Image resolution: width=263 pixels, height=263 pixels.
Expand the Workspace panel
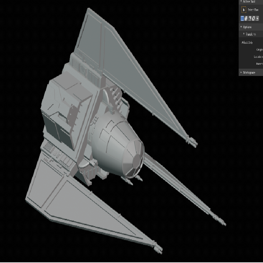tap(241, 72)
